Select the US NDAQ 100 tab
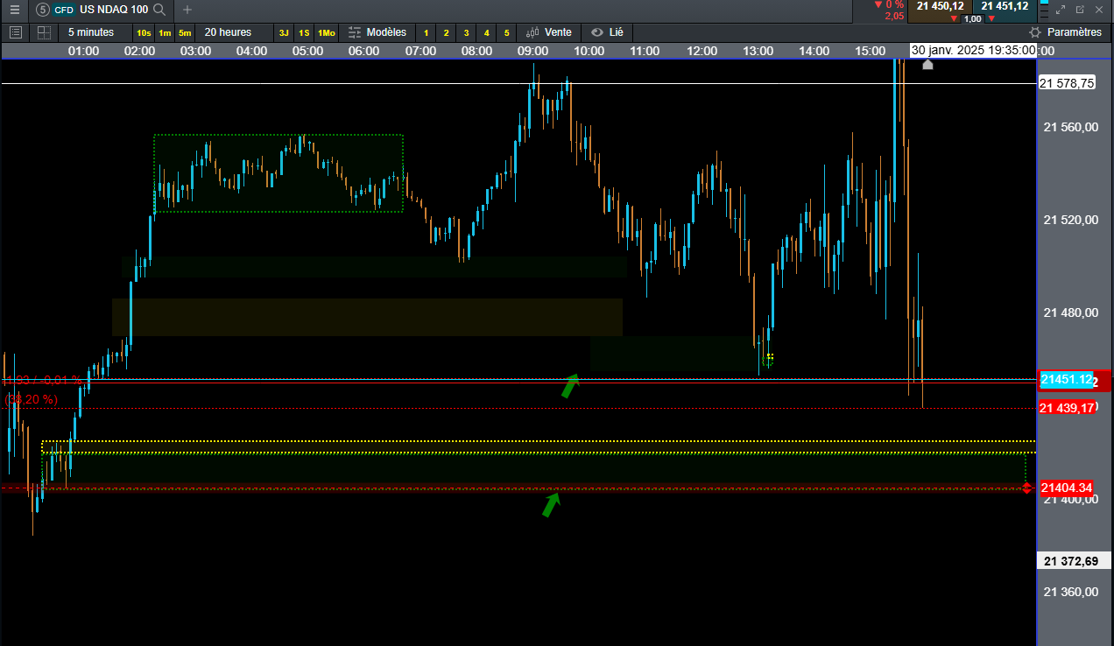Screen dimensions: 1114x646 pyautogui.click(x=114, y=10)
